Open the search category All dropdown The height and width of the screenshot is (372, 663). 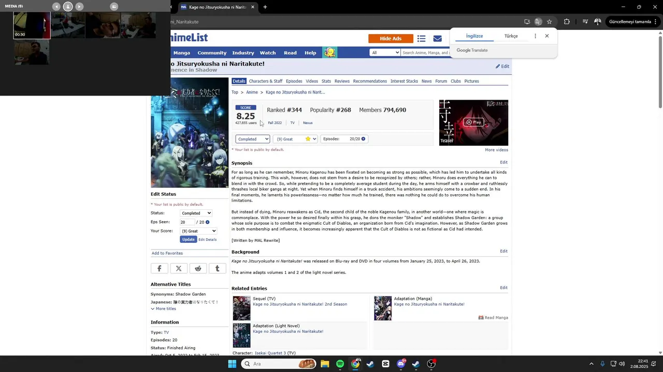[x=385, y=53]
